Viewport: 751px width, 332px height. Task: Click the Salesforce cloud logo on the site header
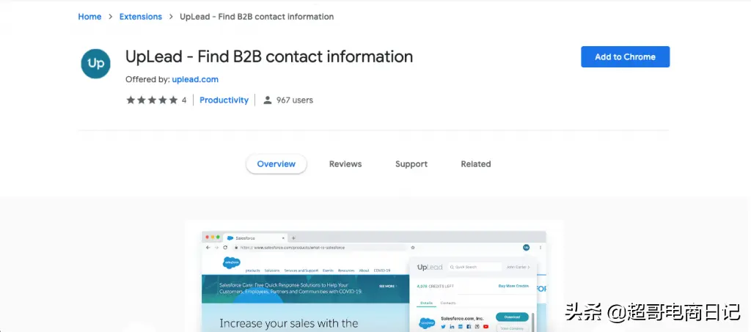tap(231, 262)
